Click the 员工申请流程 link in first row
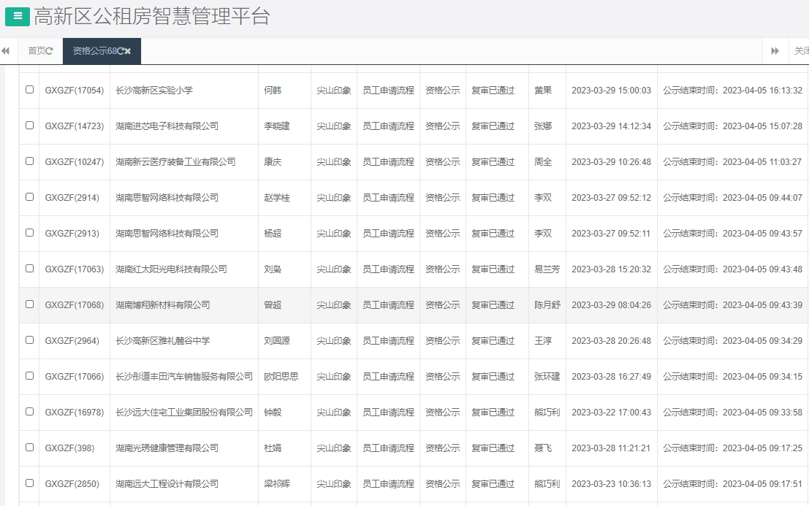Screen dimensions: 809x506 388,90
